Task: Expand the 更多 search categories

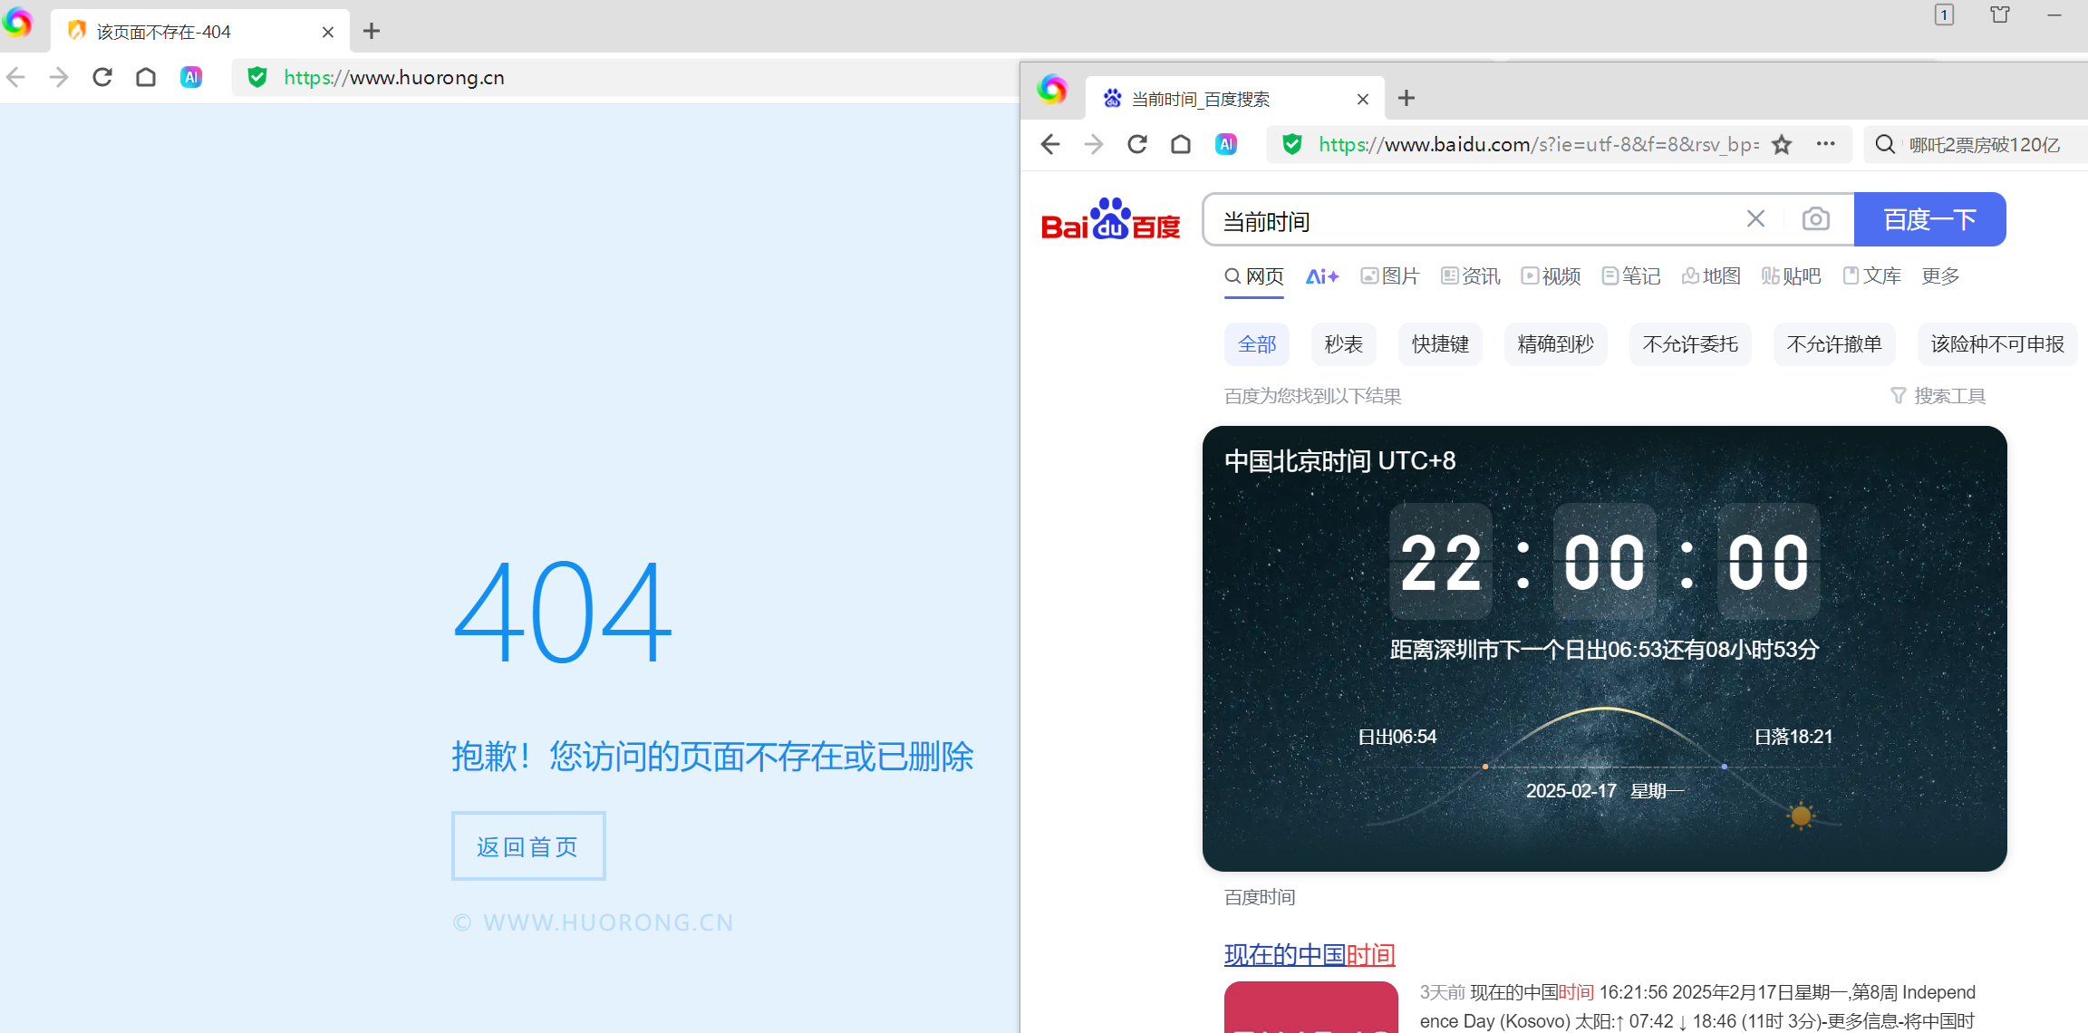Action: click(x=1940, y=276)
